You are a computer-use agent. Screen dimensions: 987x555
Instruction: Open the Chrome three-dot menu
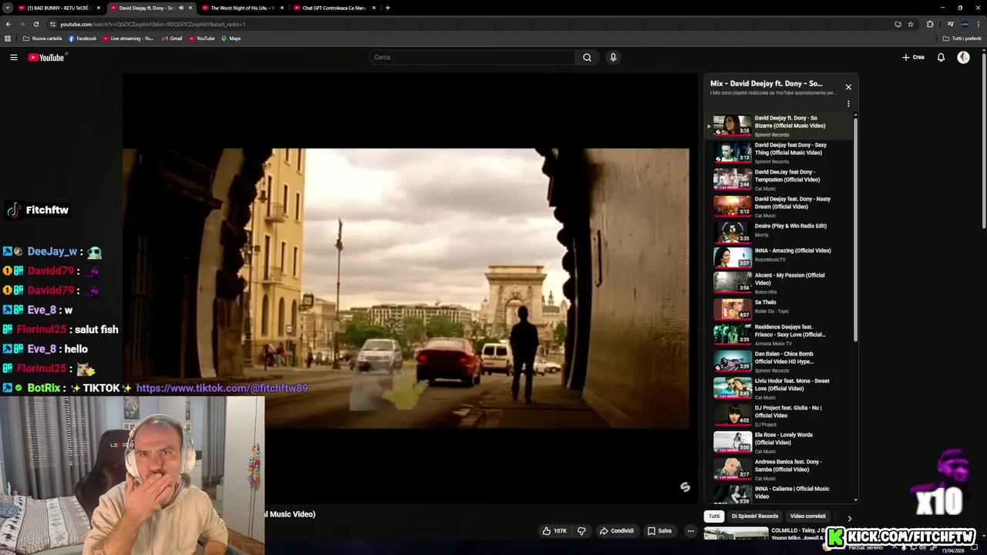pos(979,24)
